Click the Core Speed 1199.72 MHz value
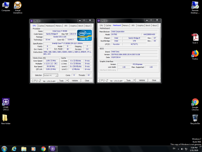This screenshot has width=202, height=152. tap(51, 60)
